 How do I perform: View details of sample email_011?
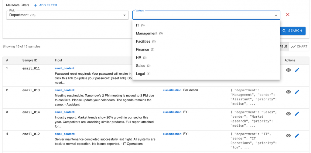[288, 70]
